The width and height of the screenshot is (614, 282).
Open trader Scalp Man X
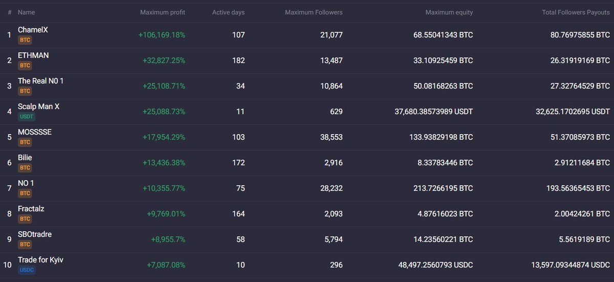pos(39,106)
